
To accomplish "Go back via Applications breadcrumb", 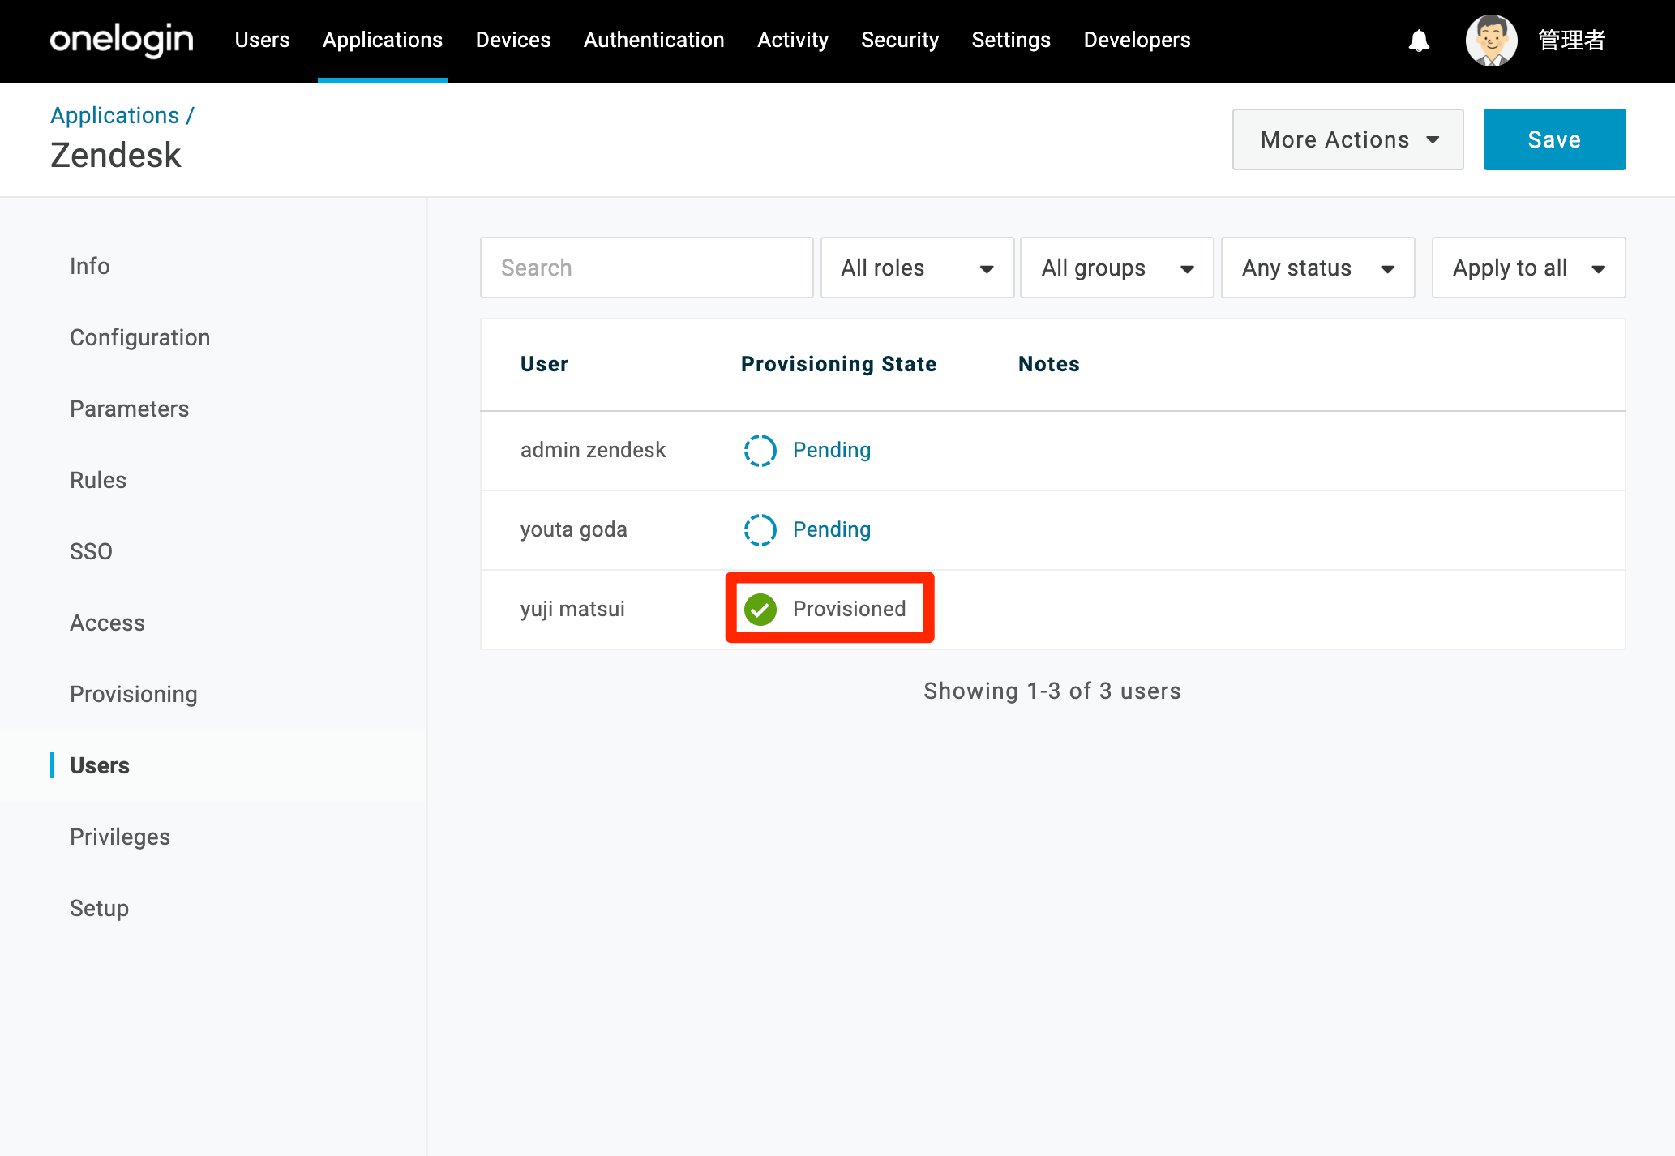I will (114, 115).
